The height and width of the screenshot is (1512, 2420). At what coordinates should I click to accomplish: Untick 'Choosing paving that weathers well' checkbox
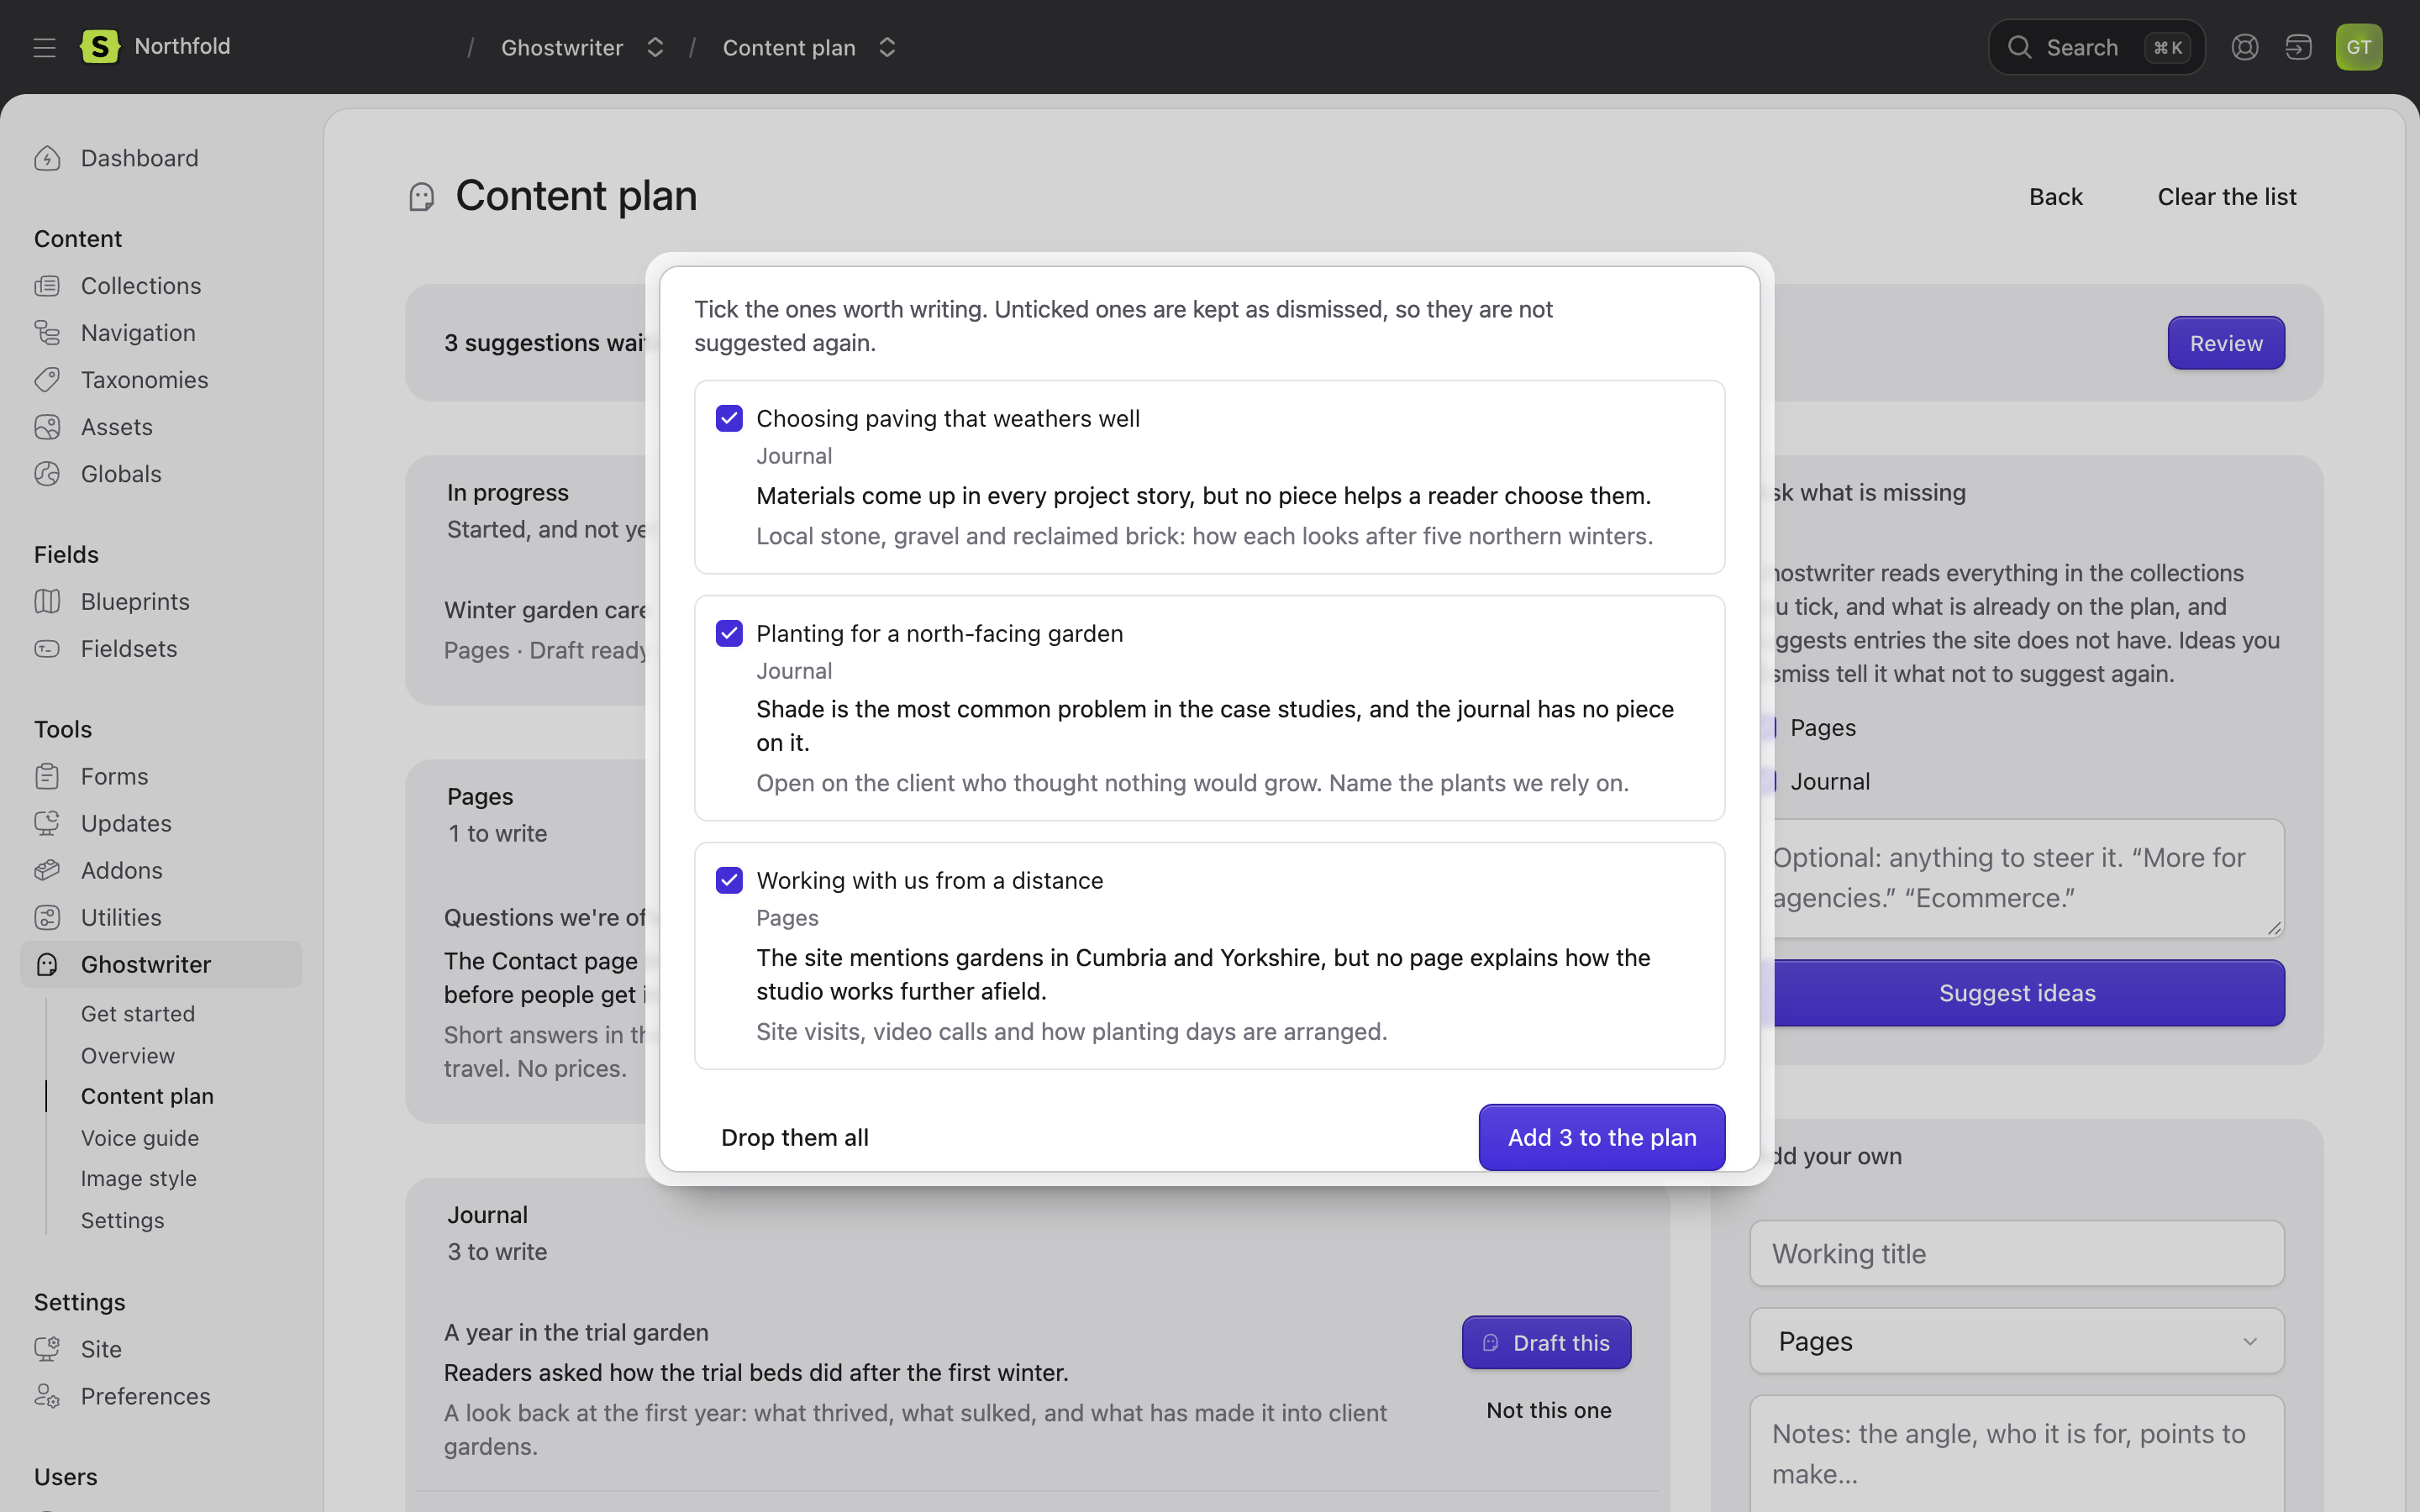tap(729, 418)
